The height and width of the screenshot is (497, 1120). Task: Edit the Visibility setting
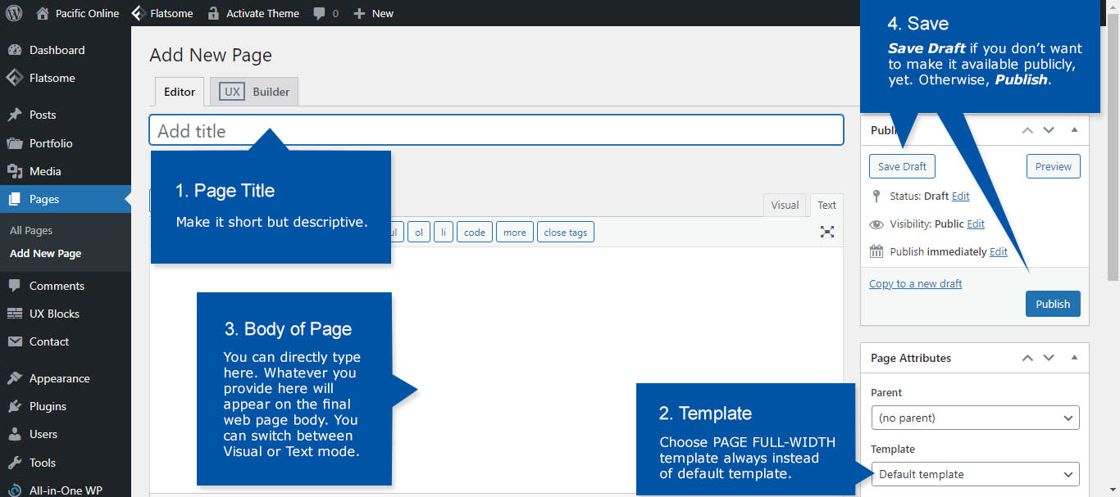point(976,224)
